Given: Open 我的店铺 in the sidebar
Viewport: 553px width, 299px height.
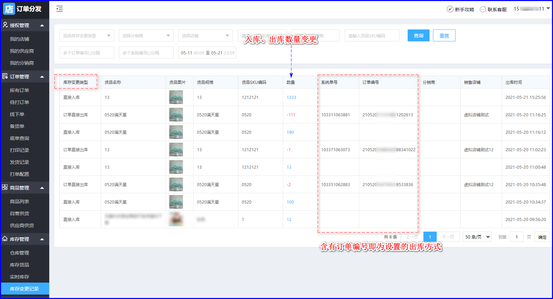Looking at the screenshot, I should point(19,39).
